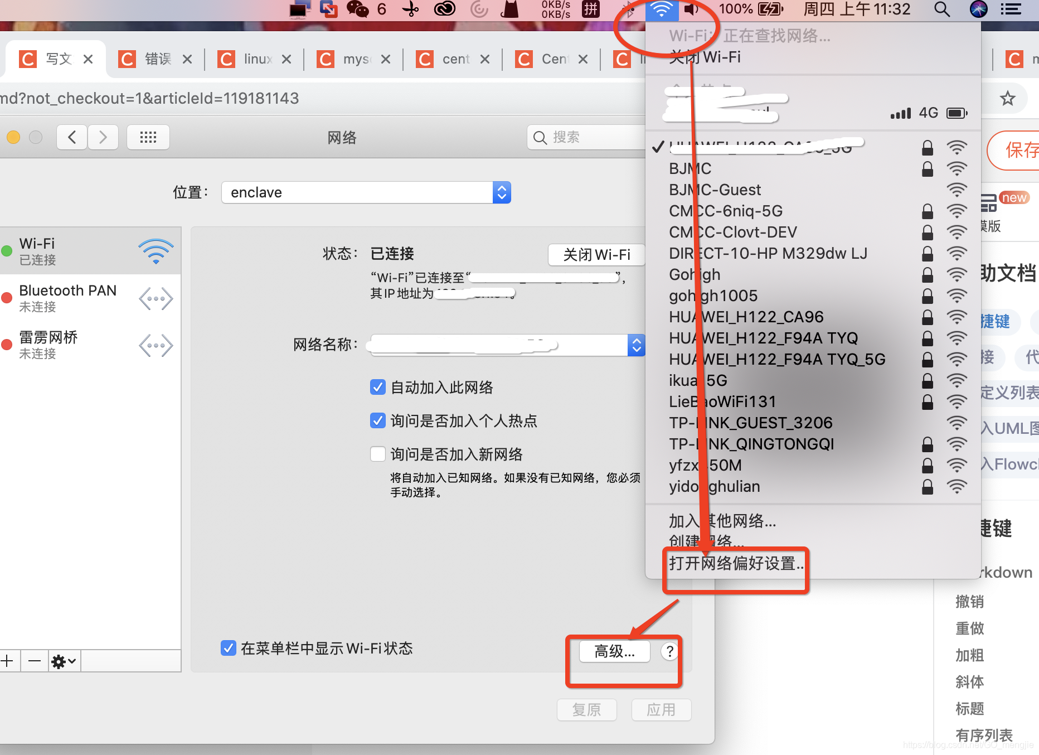Bookmark page with the star icon

(x=1007, y=99)
